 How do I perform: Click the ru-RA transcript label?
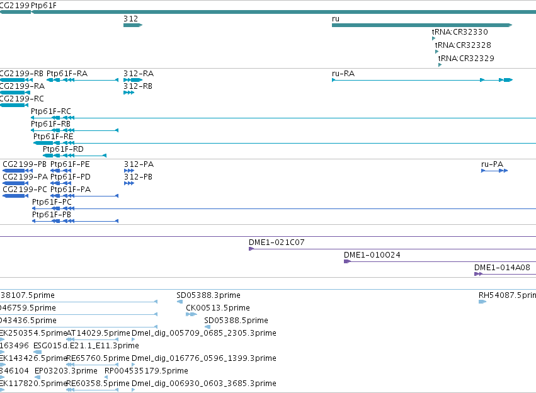pyautogui.click(x=343, y=74)
